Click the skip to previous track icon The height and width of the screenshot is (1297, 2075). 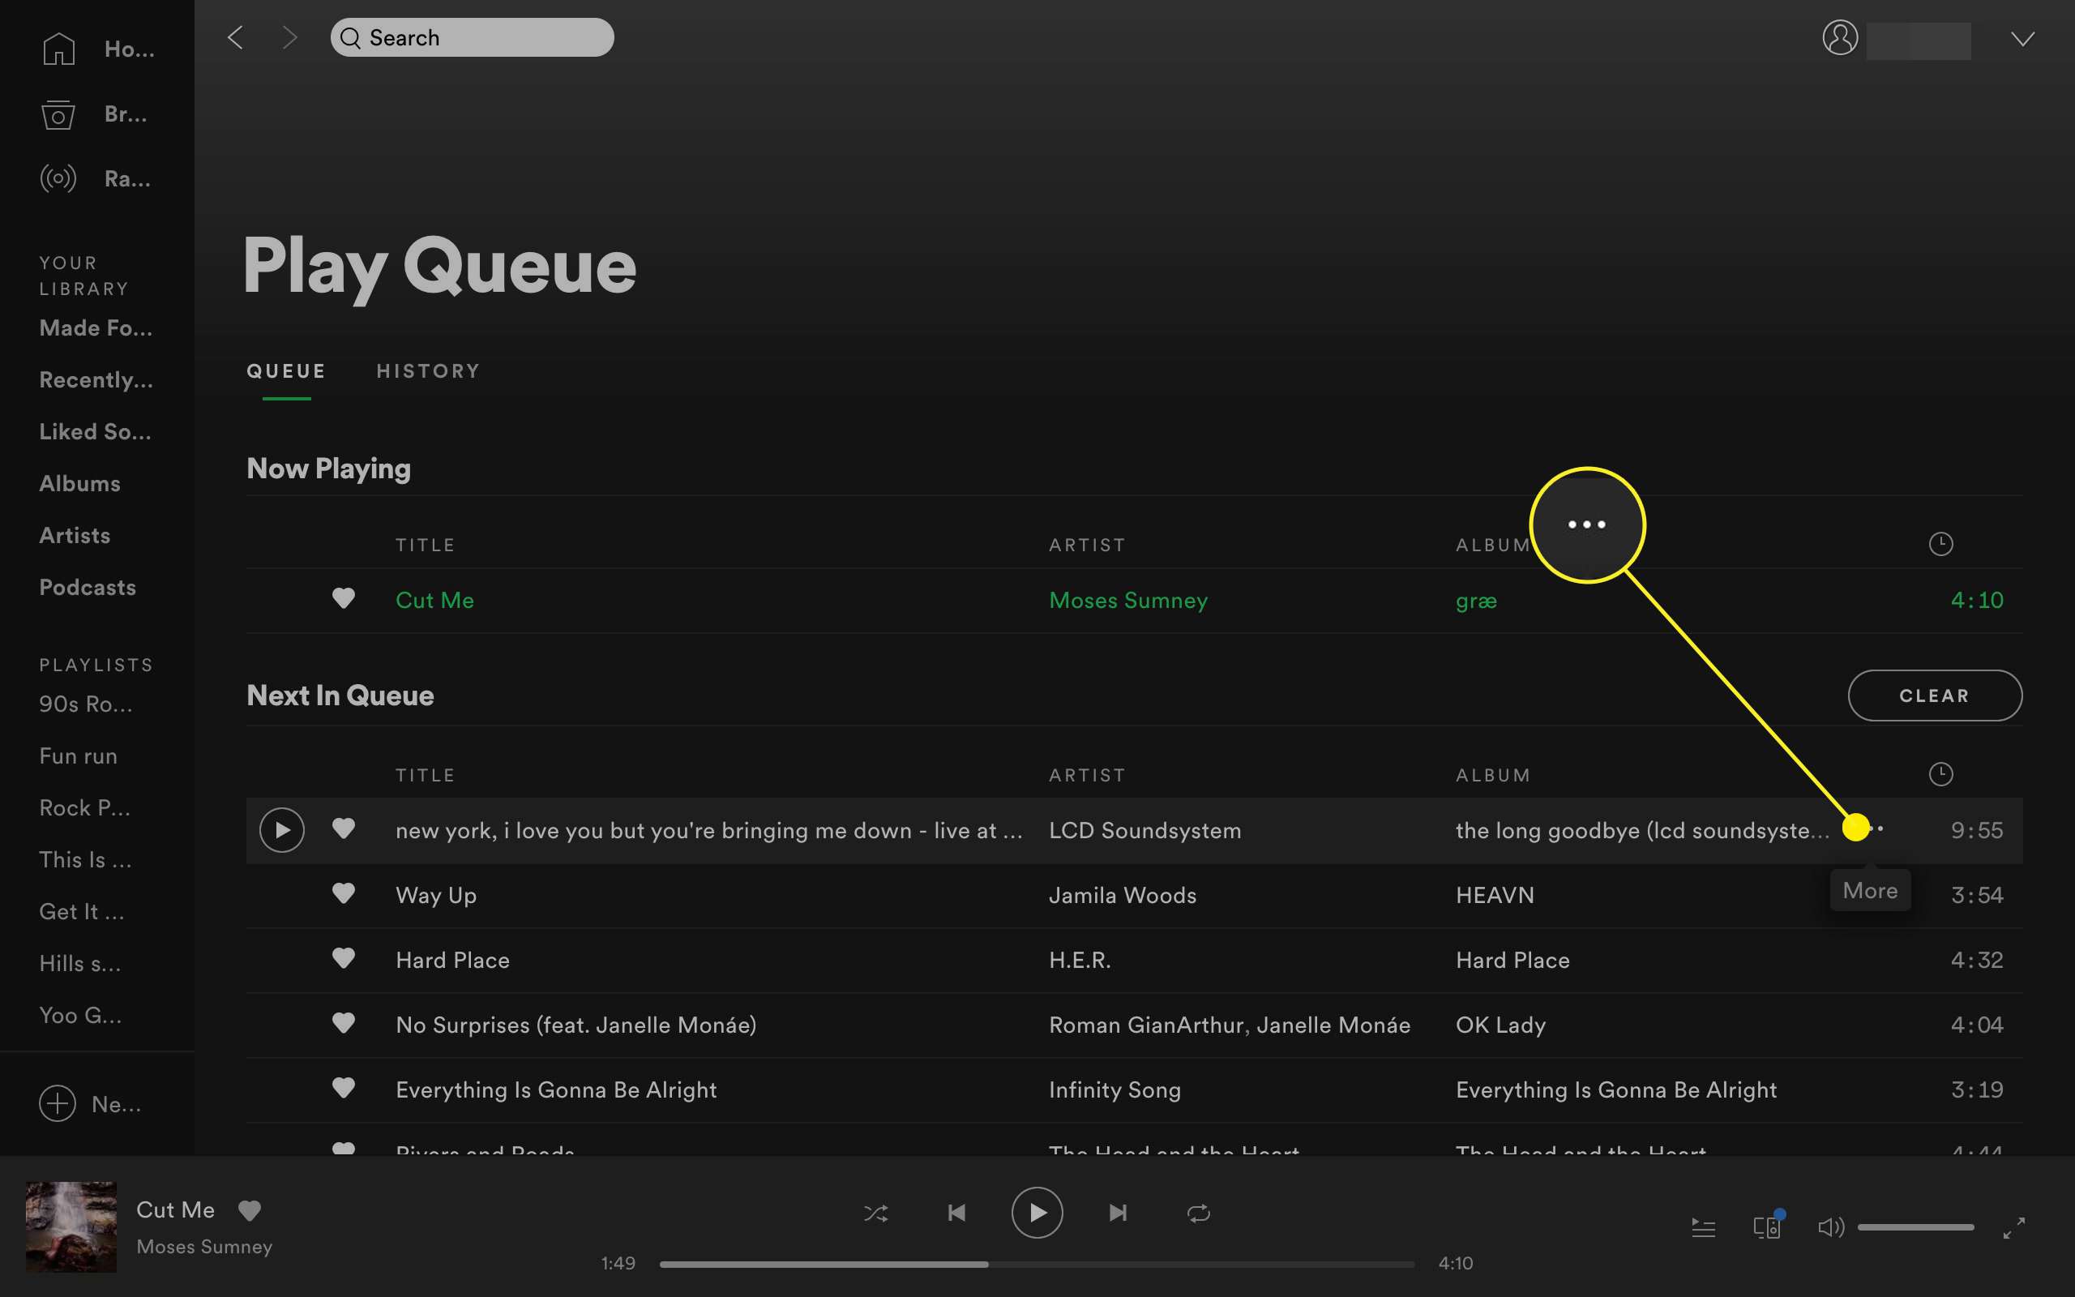(x=956, y=1210)
